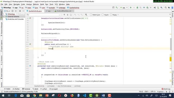
Task: Open the SDK Manager icon
Action: (x=161, y=8)
